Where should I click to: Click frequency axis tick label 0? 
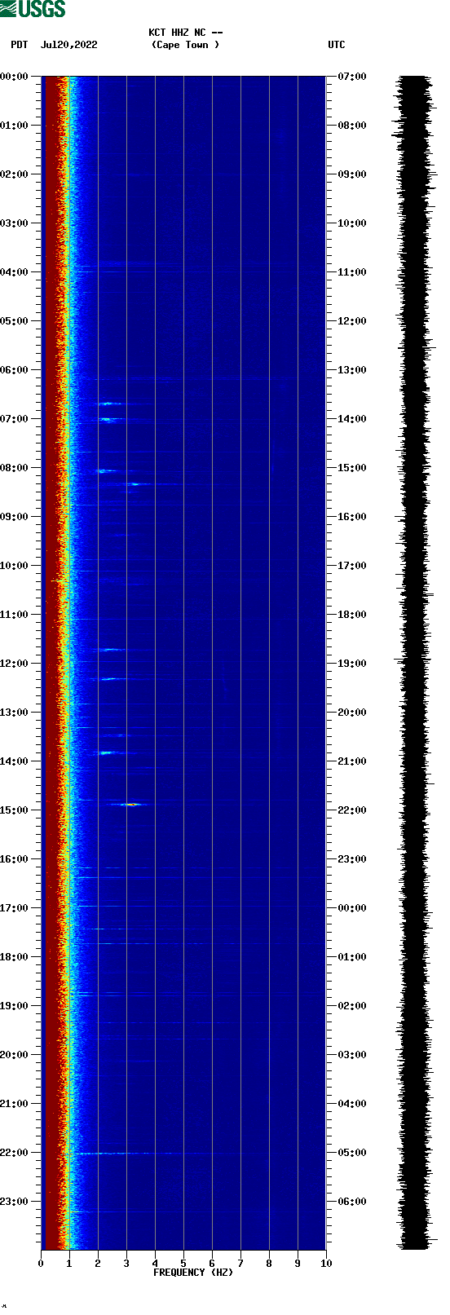(41, 1264)
